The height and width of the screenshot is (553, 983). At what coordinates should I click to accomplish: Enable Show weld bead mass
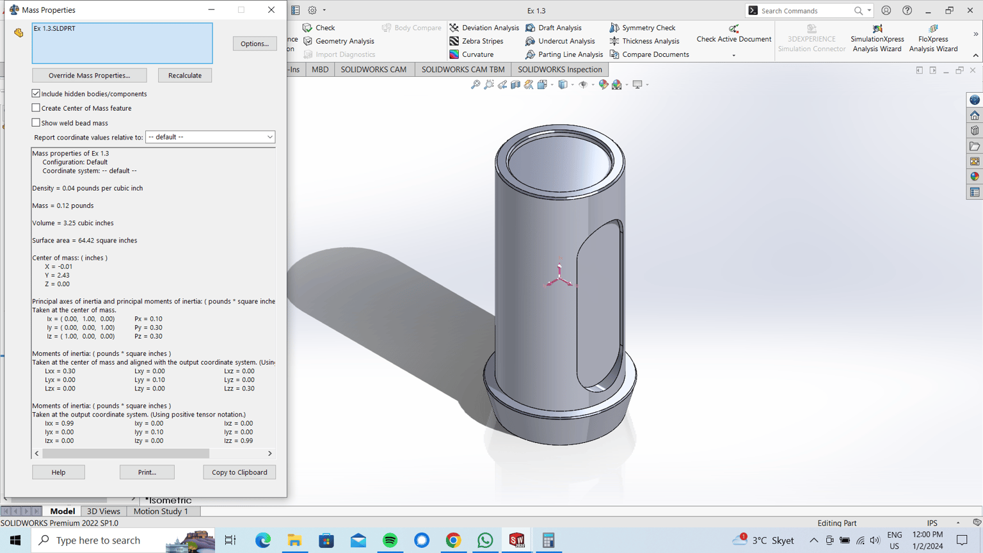coord(36,123)
